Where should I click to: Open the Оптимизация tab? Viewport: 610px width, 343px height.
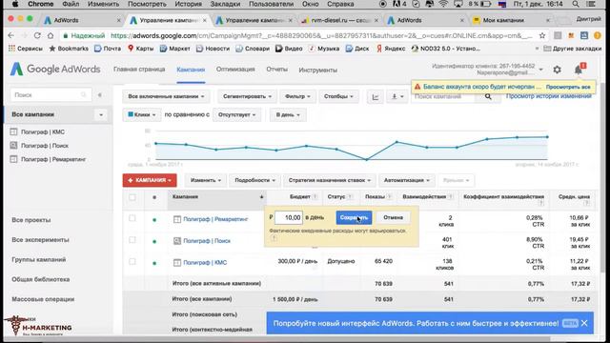click(x=235, y=70)
